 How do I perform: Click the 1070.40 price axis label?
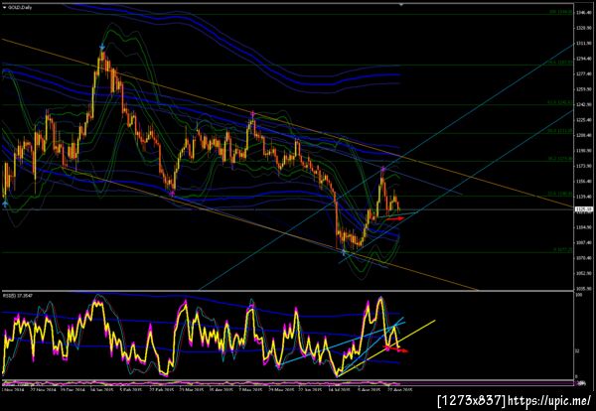click(x=584, y=258)
